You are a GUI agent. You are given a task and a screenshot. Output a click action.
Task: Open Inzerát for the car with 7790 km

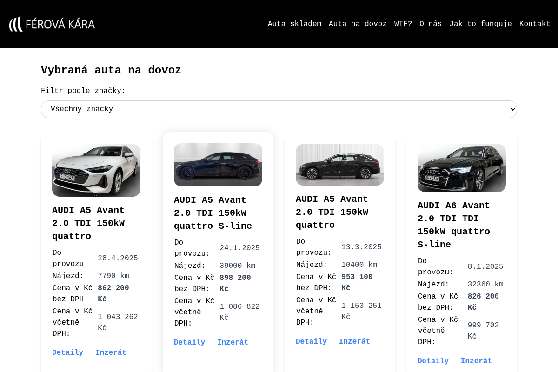[111, 353]
